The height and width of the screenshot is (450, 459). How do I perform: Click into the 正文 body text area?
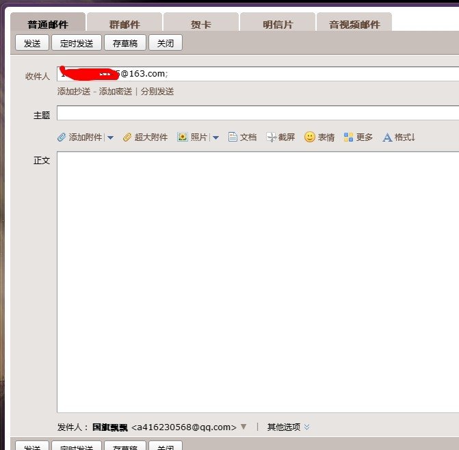(x=258, y=282)
